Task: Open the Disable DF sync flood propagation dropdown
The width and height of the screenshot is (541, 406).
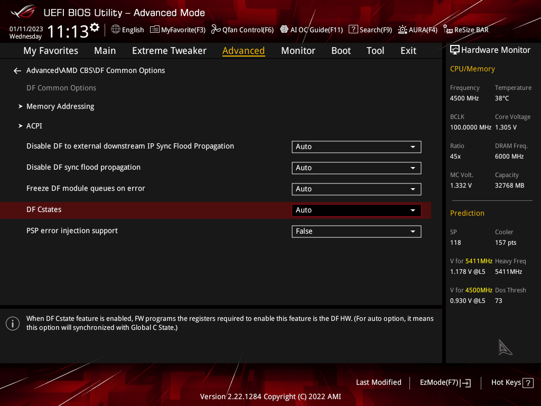Action: point(357,168)
